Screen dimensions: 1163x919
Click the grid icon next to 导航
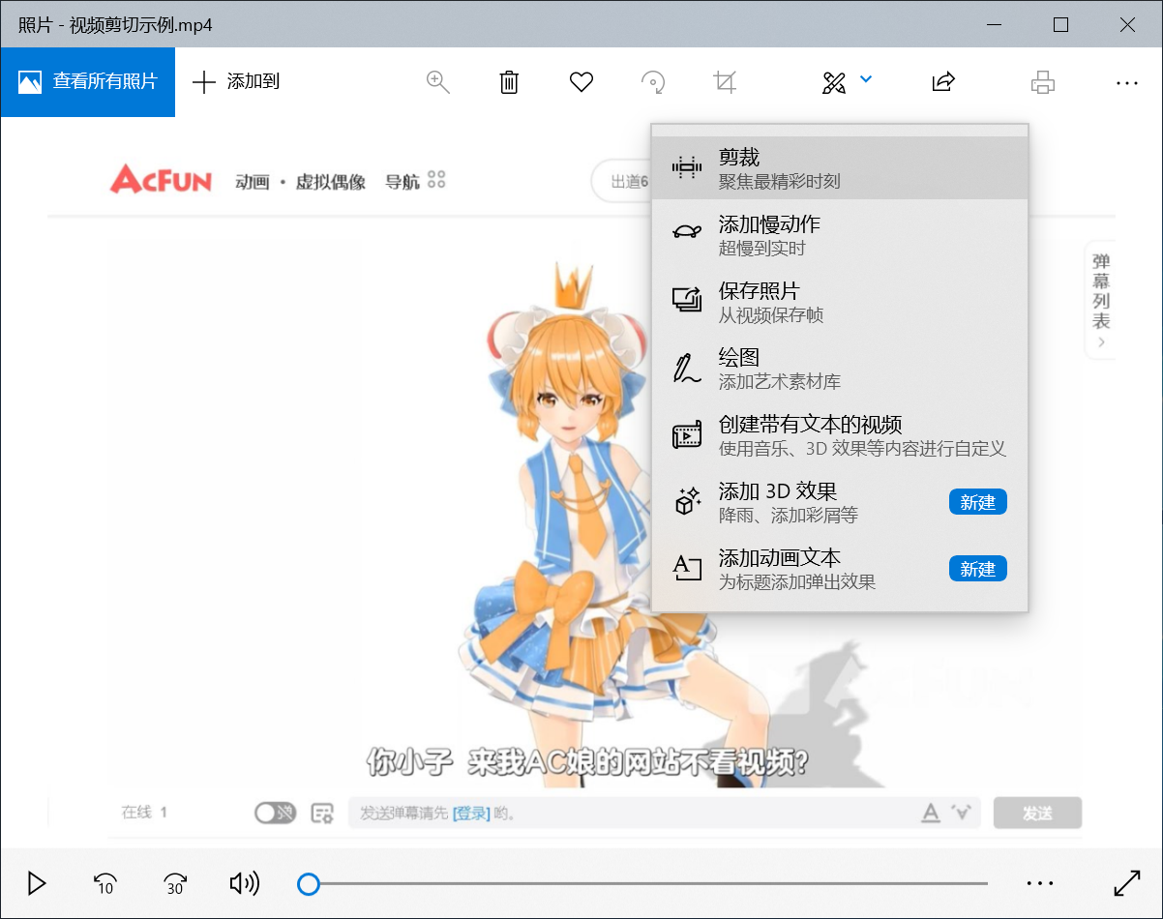pyautogui.click(x=436, y=180)
